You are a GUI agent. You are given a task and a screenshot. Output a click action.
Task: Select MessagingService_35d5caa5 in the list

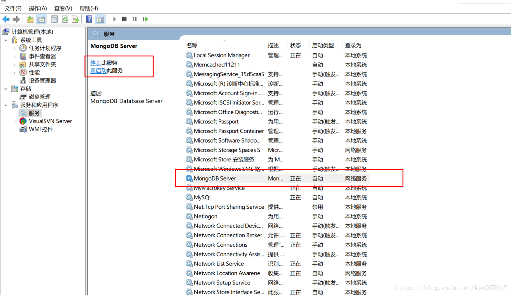tap(277, 74)
